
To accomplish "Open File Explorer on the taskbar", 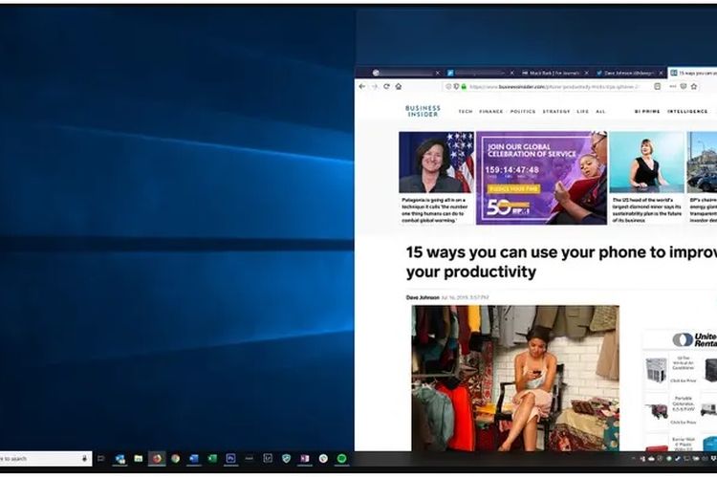I will click(x=138, y=458).
